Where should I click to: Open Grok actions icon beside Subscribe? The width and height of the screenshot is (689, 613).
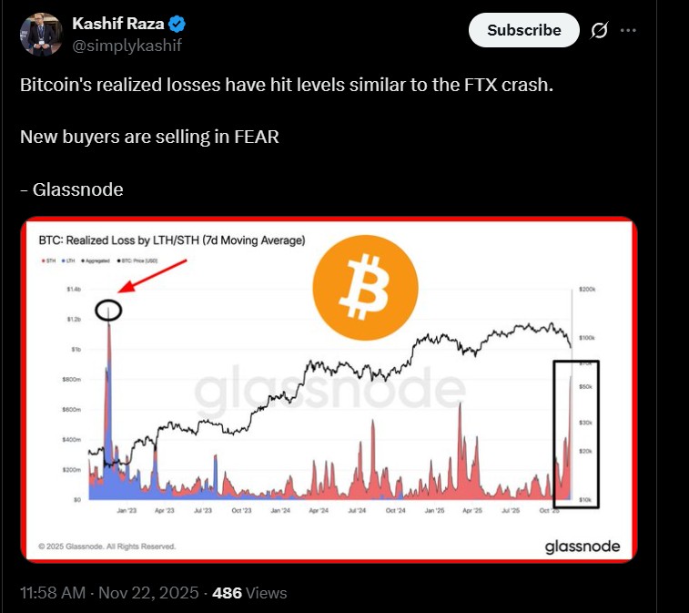point(599,30)
